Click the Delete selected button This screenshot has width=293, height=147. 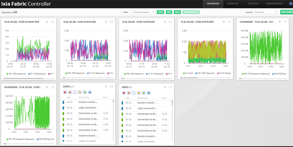point(191,12)
